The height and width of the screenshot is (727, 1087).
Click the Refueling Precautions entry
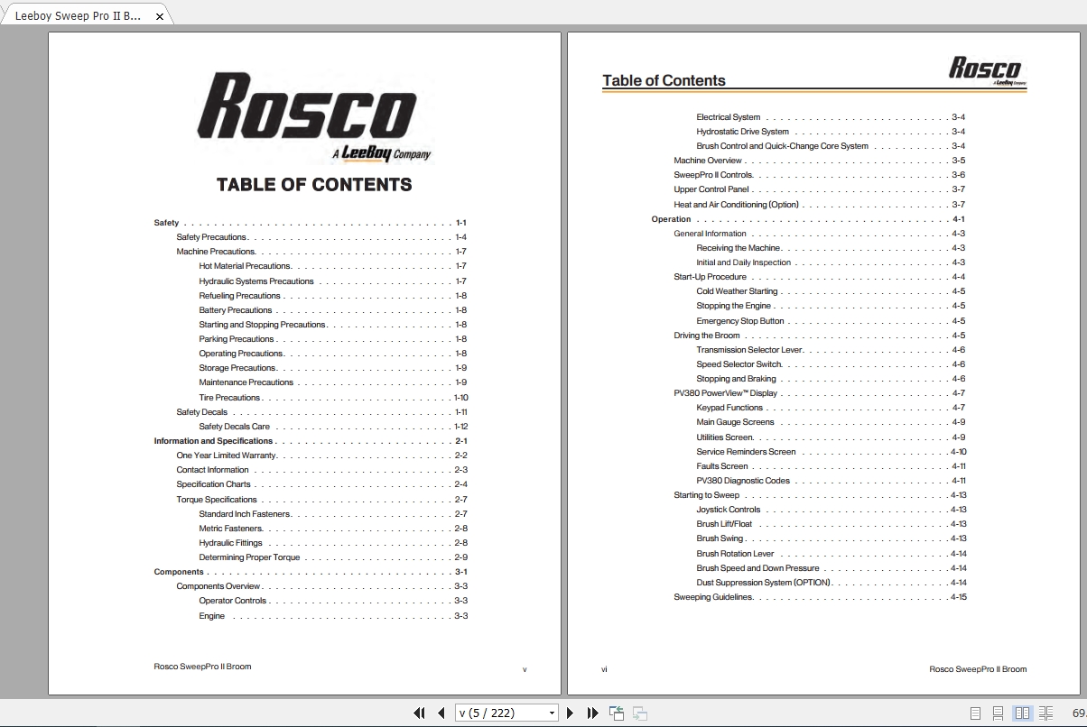(x=333, y=296)
